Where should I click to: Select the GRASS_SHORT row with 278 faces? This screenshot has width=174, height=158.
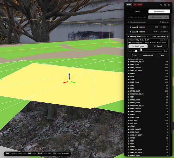click(x=148, y=91)
